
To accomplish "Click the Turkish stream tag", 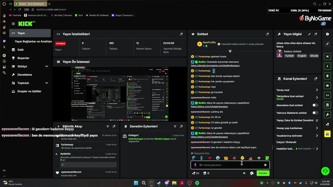I will click(289, 56).
